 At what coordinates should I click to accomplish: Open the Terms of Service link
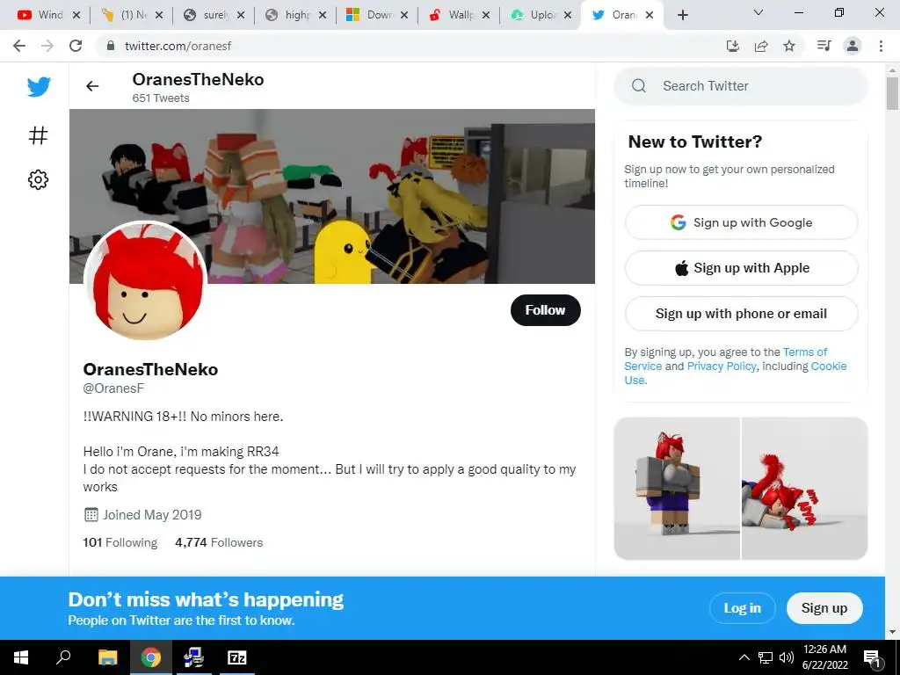804,352
